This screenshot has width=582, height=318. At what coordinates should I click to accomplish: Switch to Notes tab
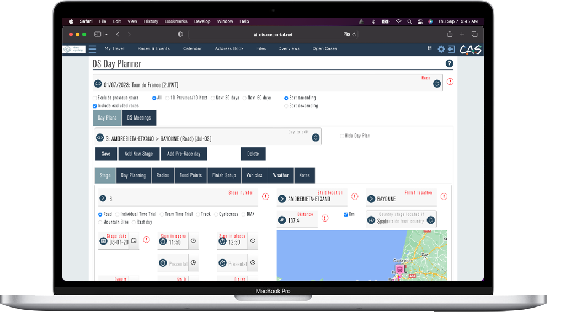[305, 175]
